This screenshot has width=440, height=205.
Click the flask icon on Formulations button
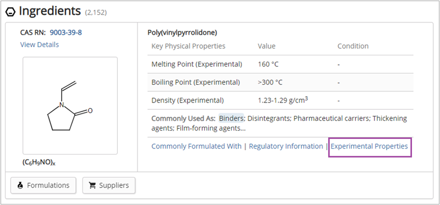click(x=20, y=185)
